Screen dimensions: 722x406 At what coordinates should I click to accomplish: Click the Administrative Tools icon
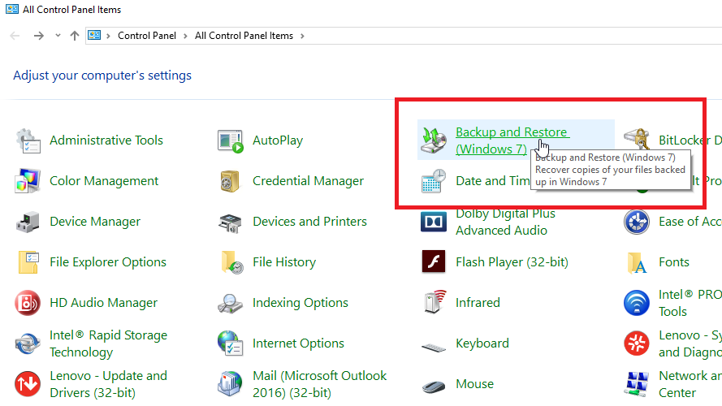click(28, 140)
